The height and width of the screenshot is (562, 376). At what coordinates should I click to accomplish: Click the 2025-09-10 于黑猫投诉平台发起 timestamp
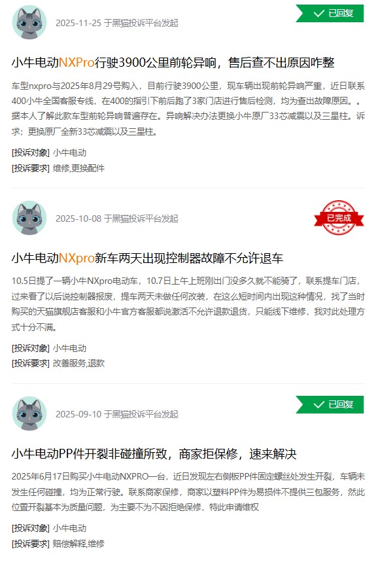(117, 414)
